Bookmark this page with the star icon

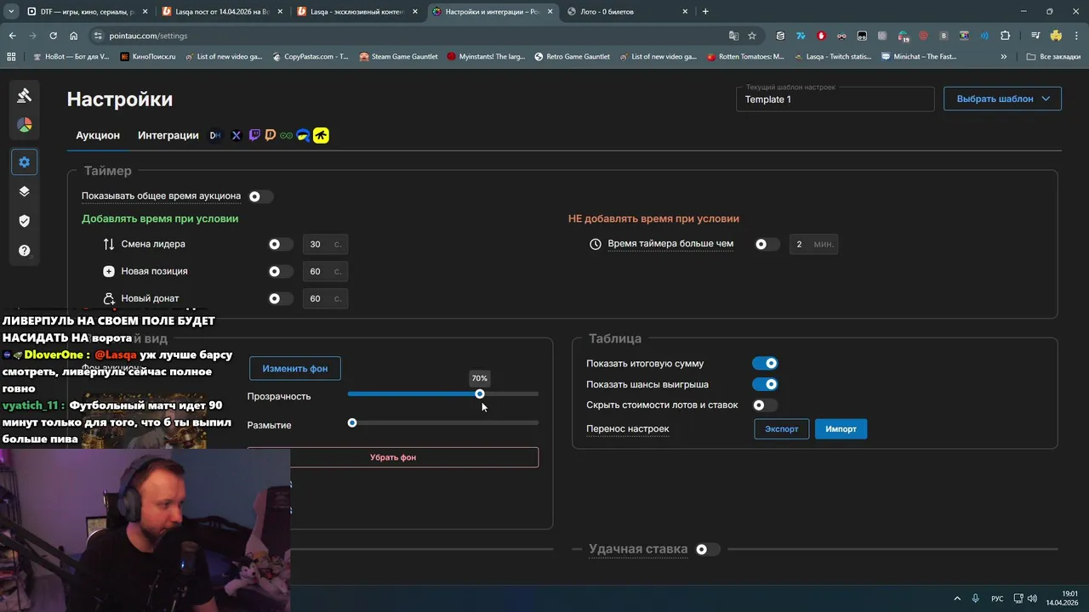[x=752, y=36]
